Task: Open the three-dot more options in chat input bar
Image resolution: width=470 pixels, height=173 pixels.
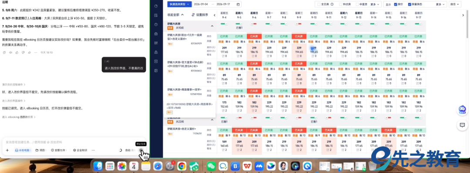Action: (x=93, y=150)
